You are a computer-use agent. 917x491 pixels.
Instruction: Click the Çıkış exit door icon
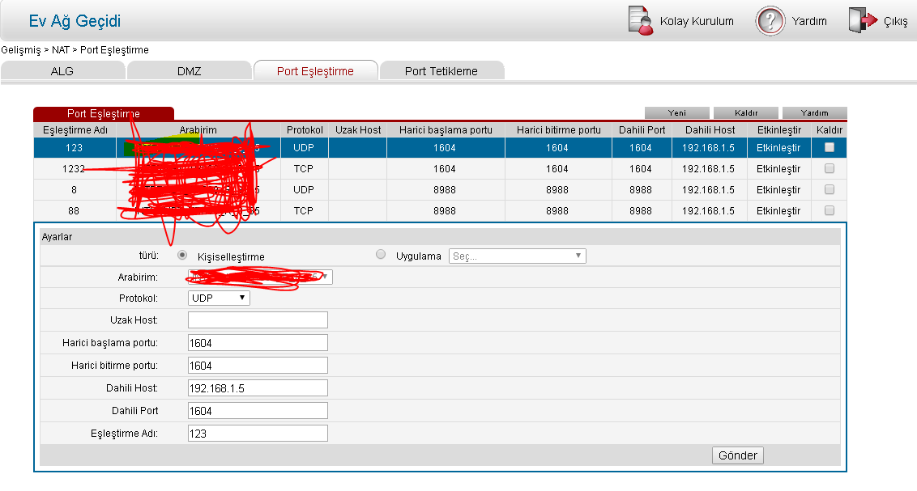click(x=864, y=20)
